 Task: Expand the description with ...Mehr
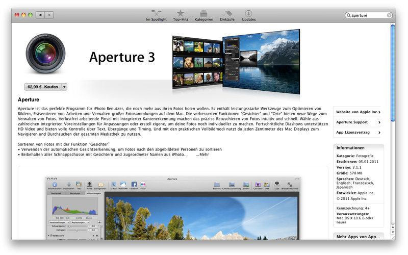pyautogui.click(x=202, y=155)
